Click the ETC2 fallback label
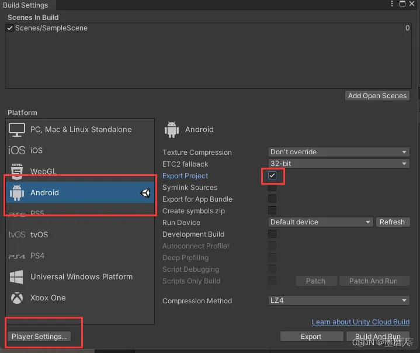The width and height of the screenshot is (420, 353). click(185, 164)
